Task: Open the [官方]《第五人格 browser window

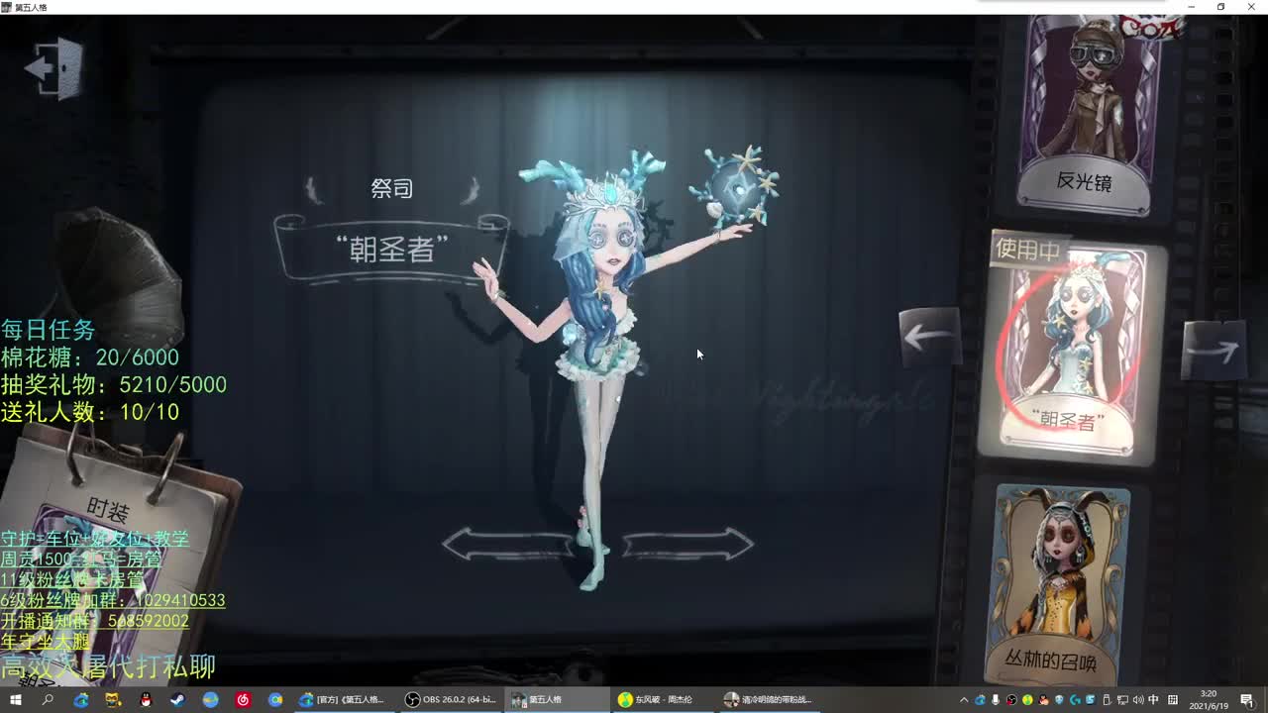Action: coord(345,700)
